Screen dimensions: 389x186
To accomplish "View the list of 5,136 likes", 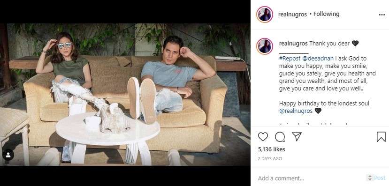I will 271,149.
